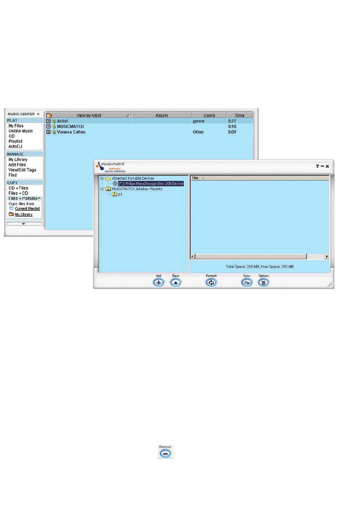Image resolution: width=342 pixels, height=506 pixels.
Task: Click the Genre column header
Action: (209, 115)
